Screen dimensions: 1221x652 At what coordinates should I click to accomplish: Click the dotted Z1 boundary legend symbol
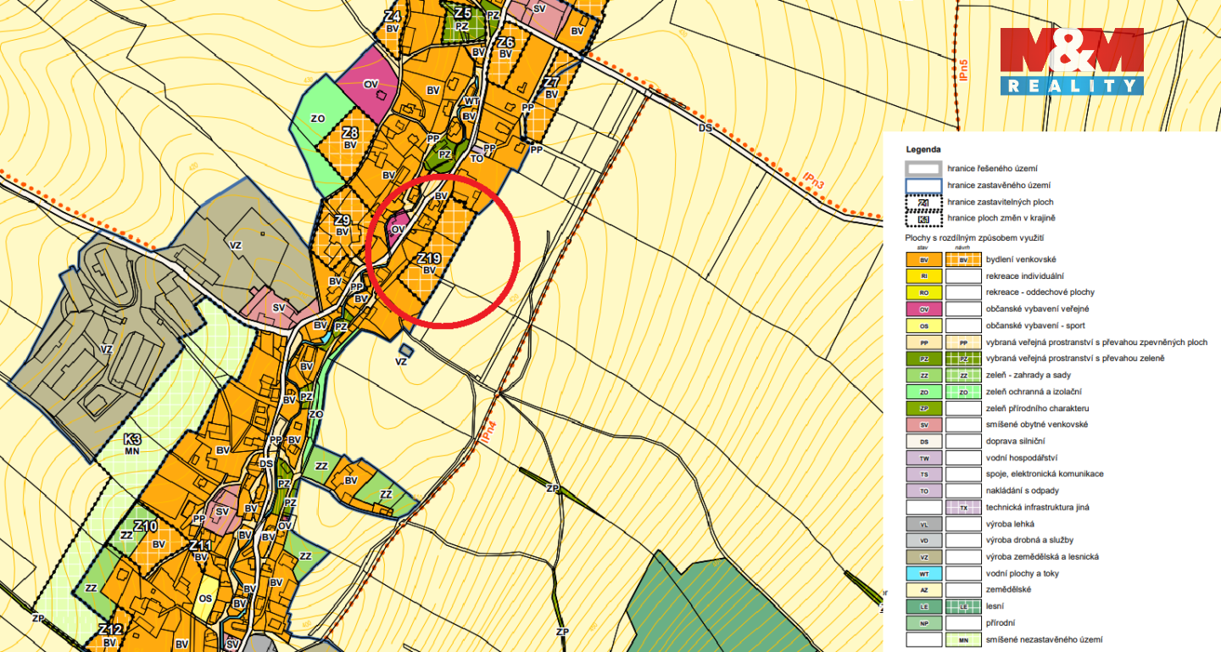pos(923,202)
